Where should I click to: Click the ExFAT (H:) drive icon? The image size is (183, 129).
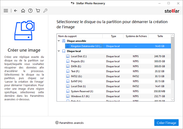68,81
